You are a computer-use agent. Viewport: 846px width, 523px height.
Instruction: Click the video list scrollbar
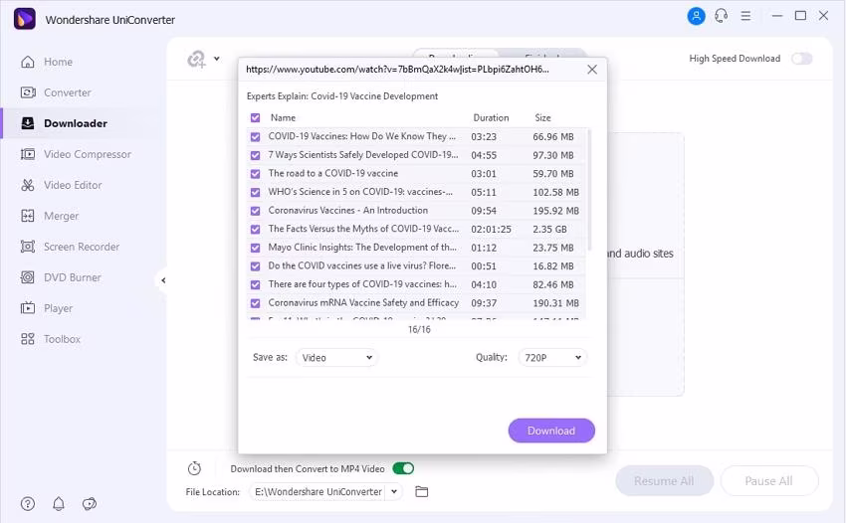coord(589,190)
